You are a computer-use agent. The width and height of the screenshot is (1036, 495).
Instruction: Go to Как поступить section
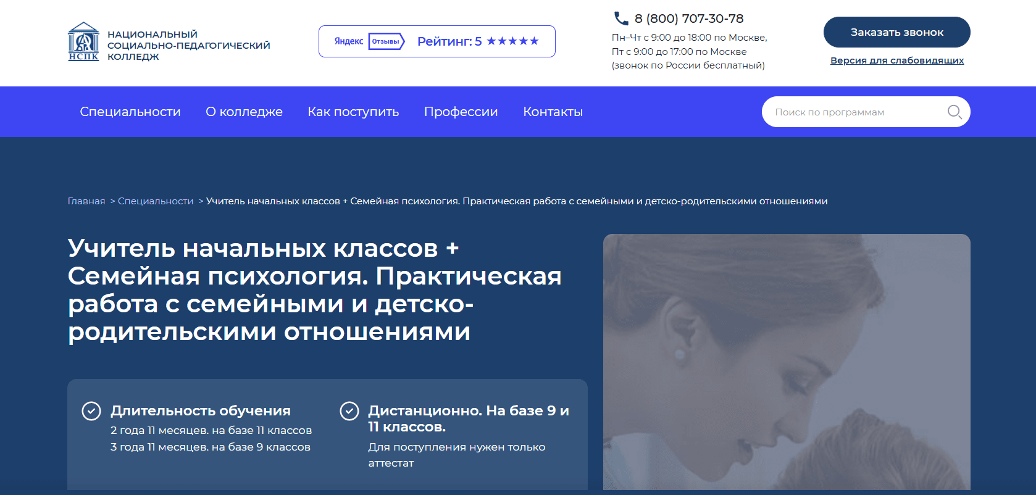point(353,112)
